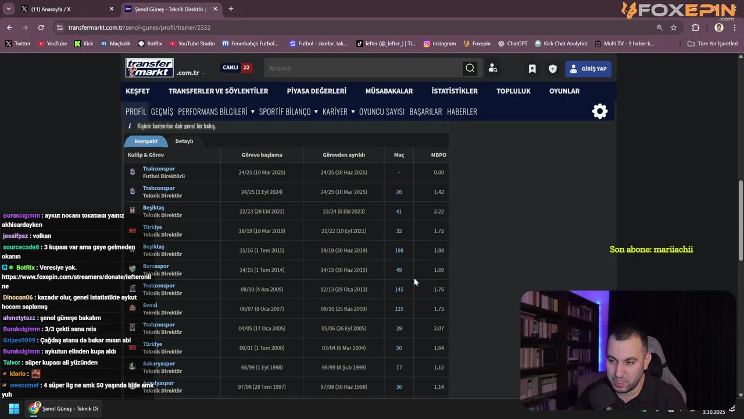Viewport: 744px width, 419px height.
Task: Open the settings gear icon
Action: [x=600, y=111]
